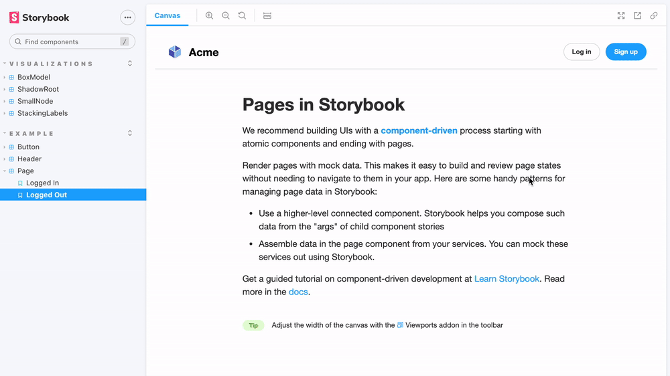Click the green Tip badge
This screenshot has width=670, height=376.
pos(253,325)
